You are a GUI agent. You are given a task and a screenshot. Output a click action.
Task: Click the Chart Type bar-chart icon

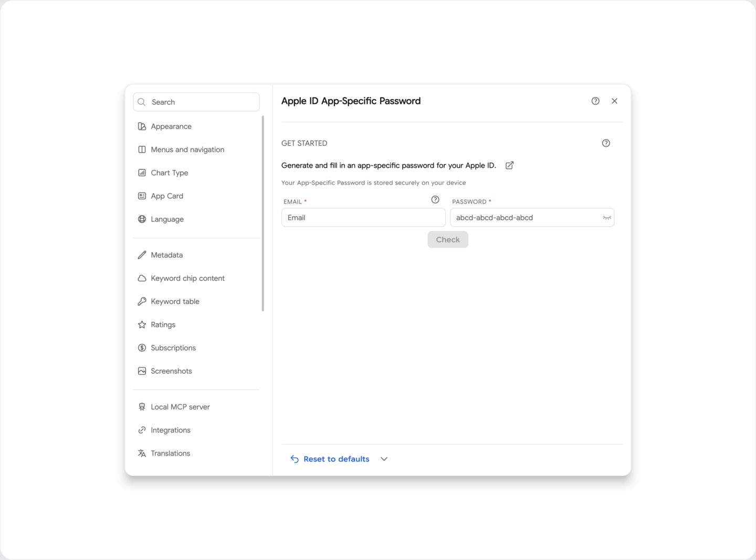point(142,173)
